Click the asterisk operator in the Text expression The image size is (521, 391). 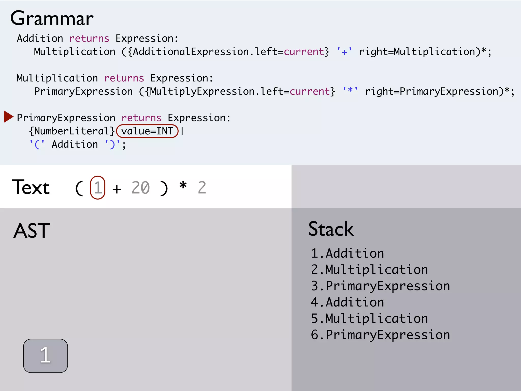coord(183,186)
